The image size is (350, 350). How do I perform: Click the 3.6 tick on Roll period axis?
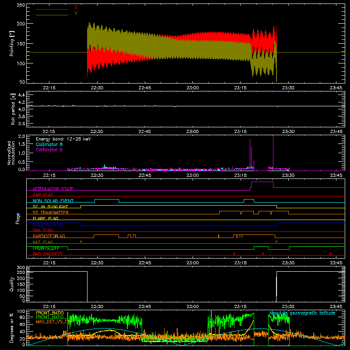click(x=21, y=123)
